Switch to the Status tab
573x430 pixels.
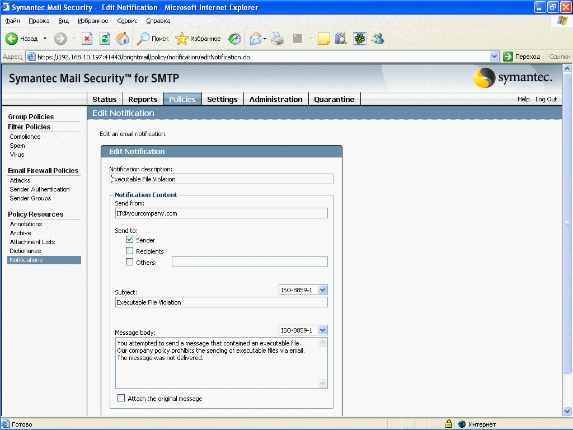click(x=105, y=100)
